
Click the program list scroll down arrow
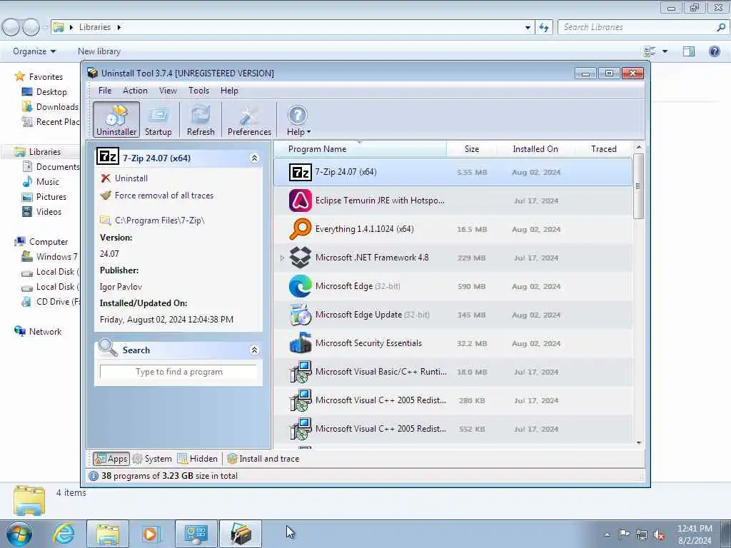639,442
